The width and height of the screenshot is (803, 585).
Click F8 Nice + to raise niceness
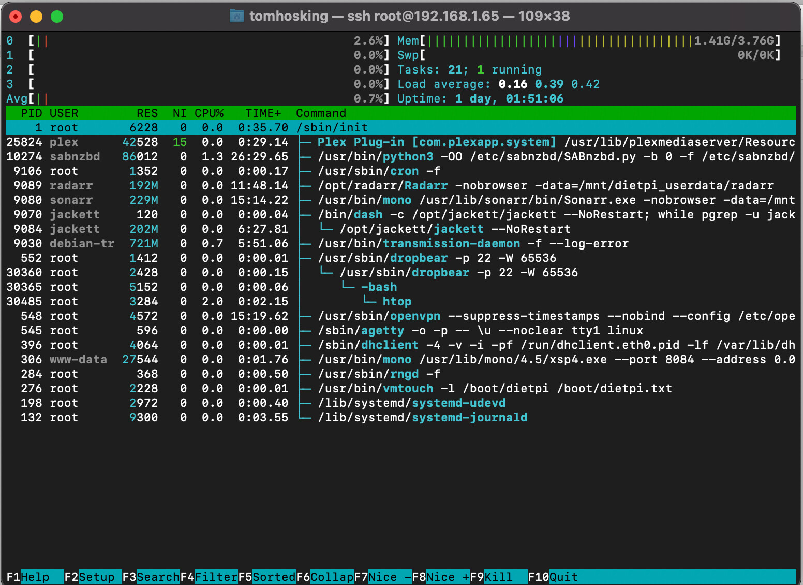[441, 577]
